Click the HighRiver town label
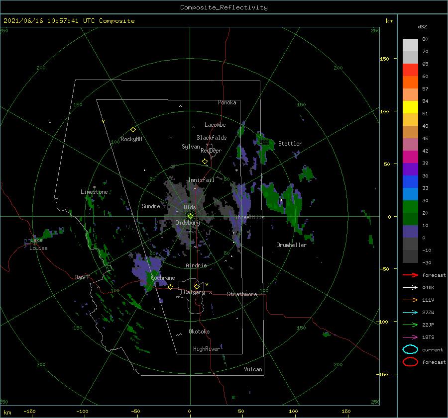The height and width of the screenshot is (418, 448). click(207, 349)
